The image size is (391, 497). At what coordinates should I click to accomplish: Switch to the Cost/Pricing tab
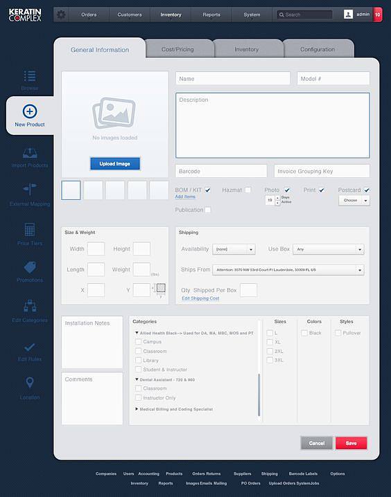pos(177,49)
